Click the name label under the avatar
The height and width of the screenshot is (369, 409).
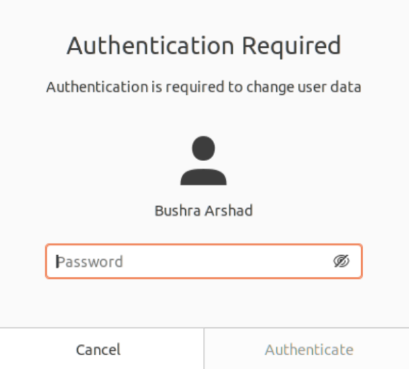pyautogui.click(x=204, y=211)
